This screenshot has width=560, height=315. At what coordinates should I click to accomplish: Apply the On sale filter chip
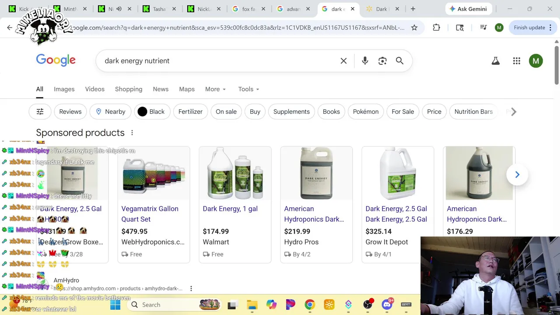coord(226,112)
